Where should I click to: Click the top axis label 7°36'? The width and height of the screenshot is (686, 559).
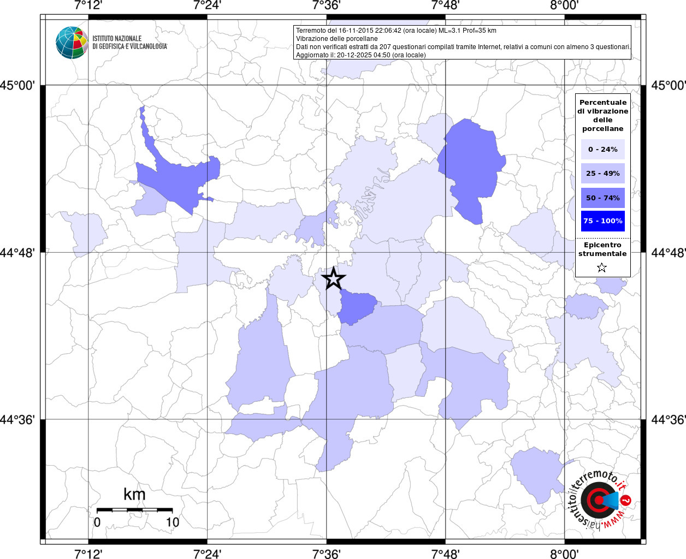coord(327,5)
